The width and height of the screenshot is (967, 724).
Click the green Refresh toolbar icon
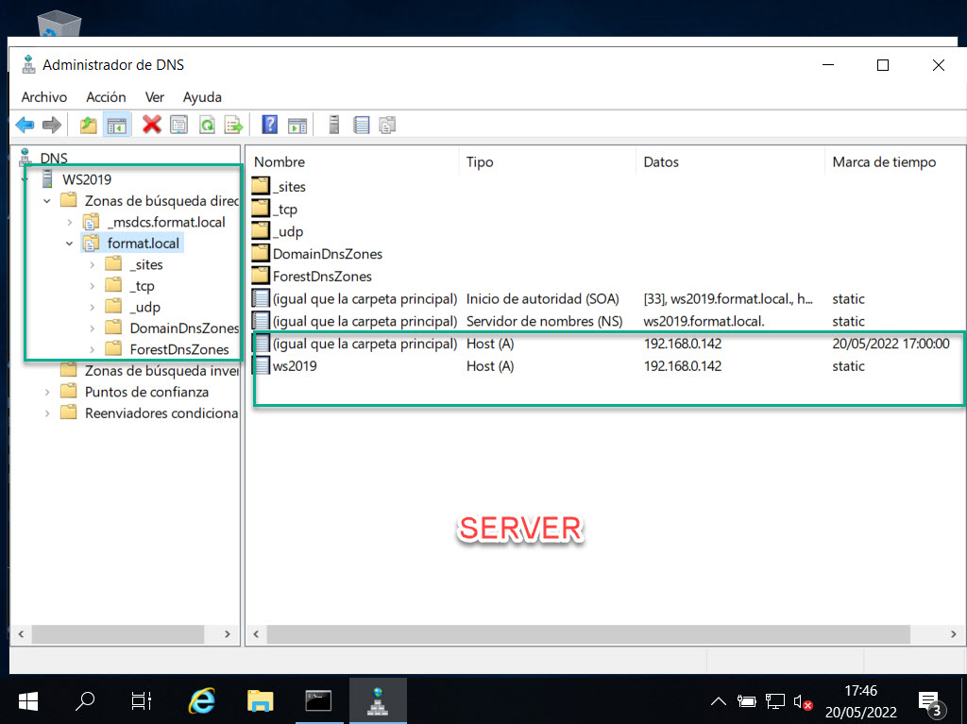[x=207, y=126]
